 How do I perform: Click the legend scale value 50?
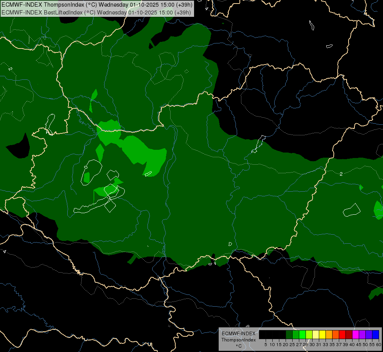tap(365, 345)
